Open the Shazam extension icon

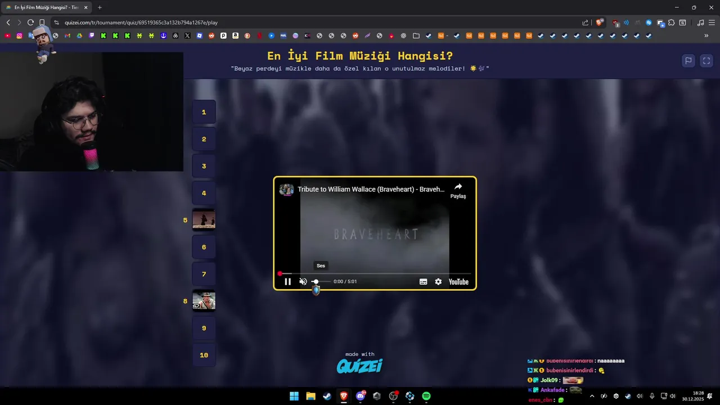point(649,22)
